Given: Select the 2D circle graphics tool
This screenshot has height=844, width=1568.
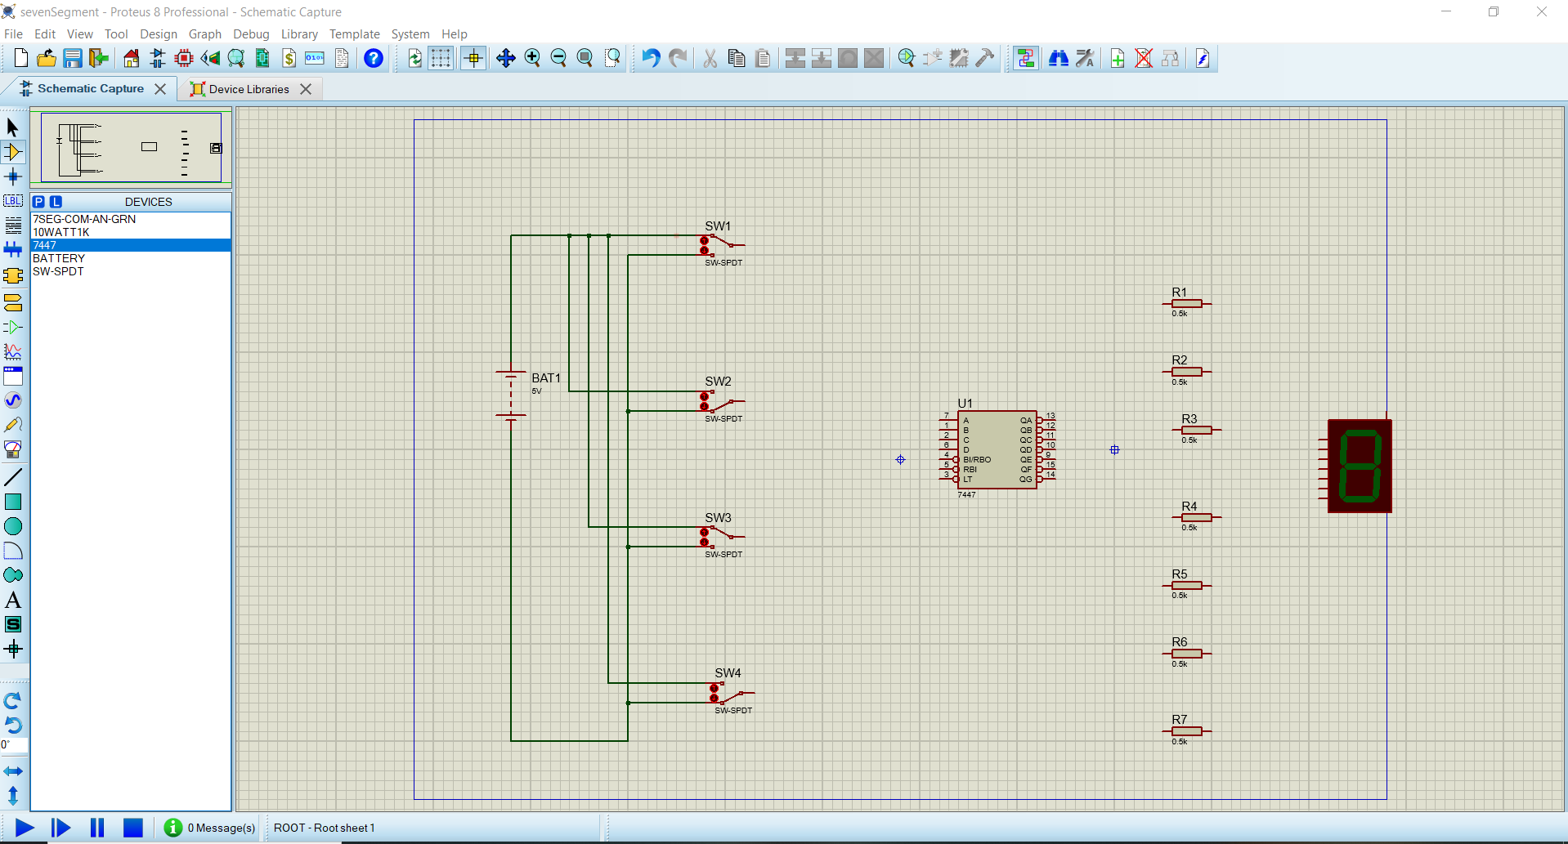Looking at the screenshot, I should pos(13,527).
